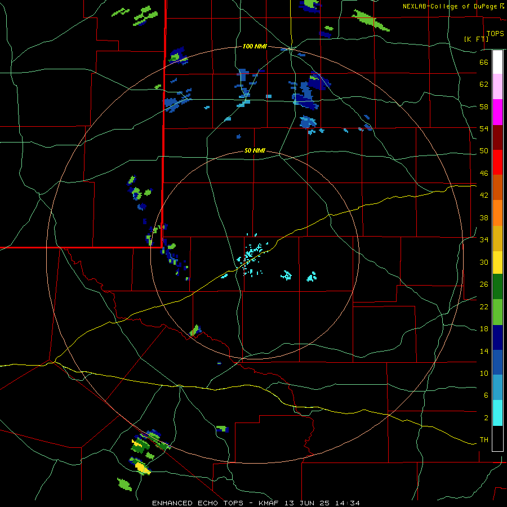Click the white color swatch near the 66 label
The width and height of the screenshot is (507, 507).
(497, 62)
